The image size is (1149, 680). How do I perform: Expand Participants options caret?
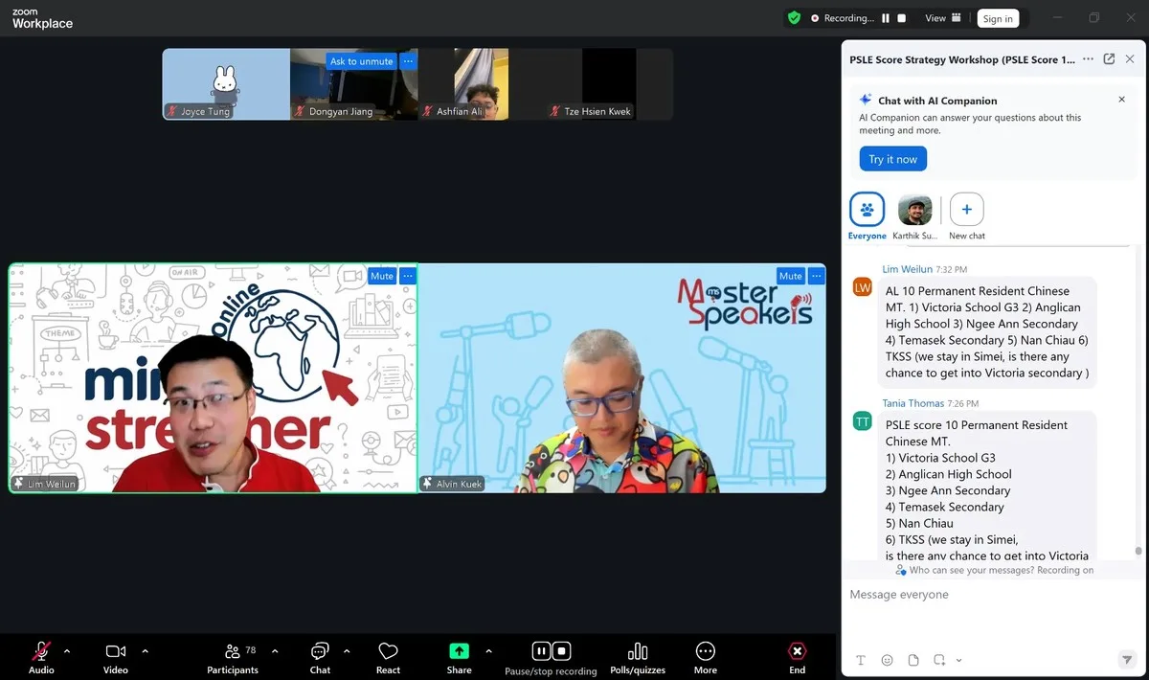coord(275,651)
